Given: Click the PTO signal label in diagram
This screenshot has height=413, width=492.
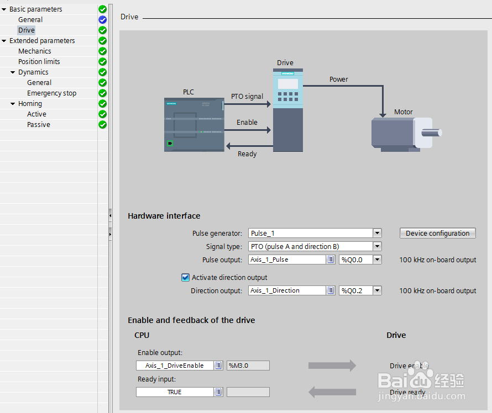Looking at the screenshot, I should (247, 96).
